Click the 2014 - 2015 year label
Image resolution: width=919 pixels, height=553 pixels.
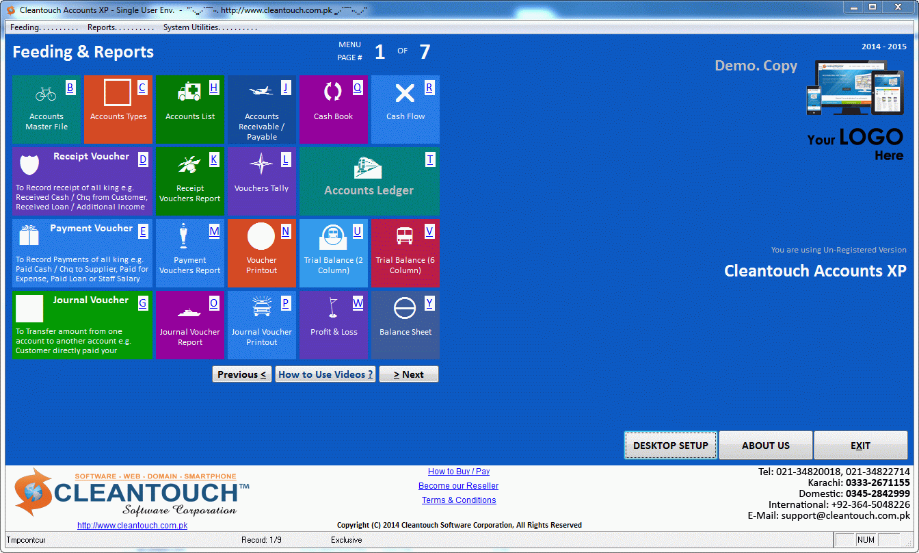[884, 47]
